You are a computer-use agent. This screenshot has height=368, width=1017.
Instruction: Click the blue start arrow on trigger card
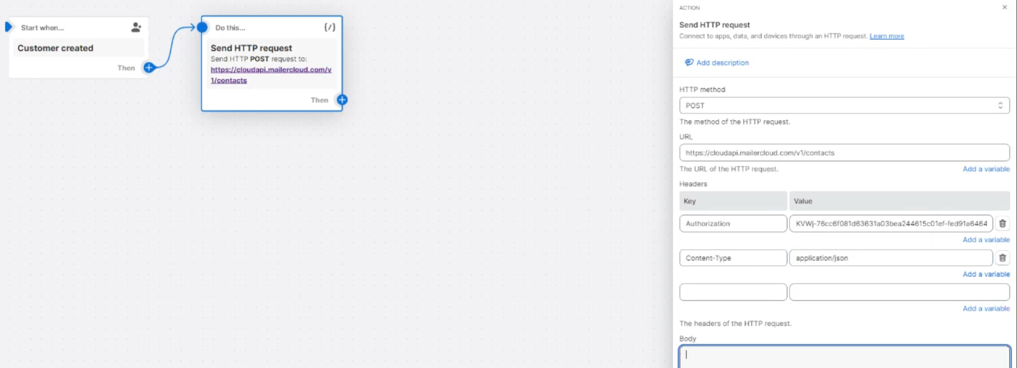coord(9,27)
